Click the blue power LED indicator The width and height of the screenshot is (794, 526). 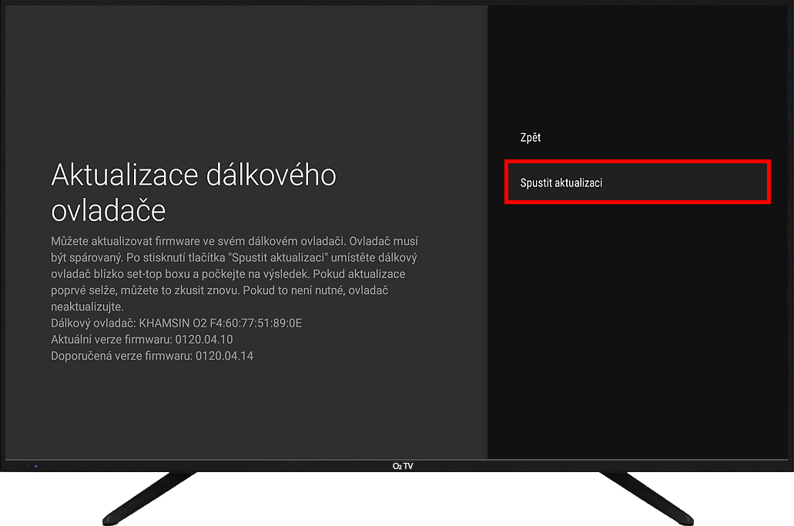click(x=35, y=466)
